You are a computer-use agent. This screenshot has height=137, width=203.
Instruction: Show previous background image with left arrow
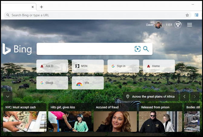pos(184,96)
